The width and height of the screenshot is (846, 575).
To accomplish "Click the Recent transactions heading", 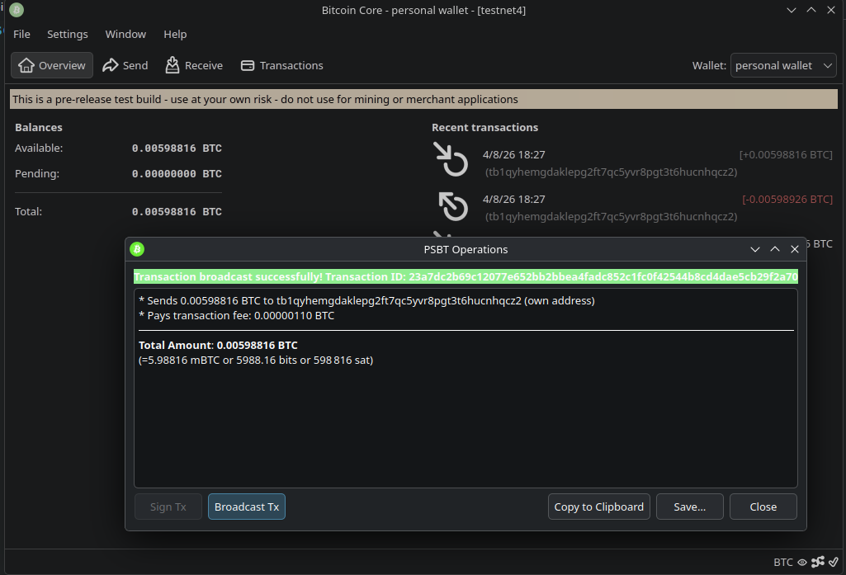I will (484, 127).
